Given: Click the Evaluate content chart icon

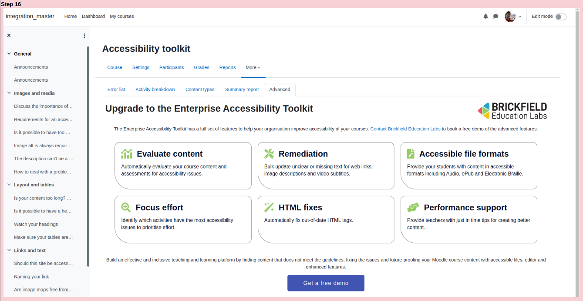Looking at the screenshot, I should [x=127, y=154].
